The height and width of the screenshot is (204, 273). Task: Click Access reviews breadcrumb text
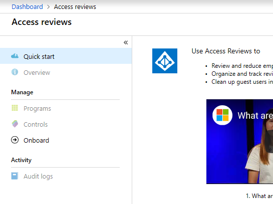pos(75,7)
